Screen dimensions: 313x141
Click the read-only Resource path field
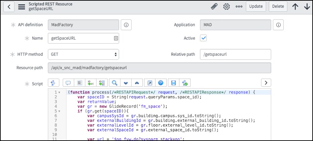(160, 68)
